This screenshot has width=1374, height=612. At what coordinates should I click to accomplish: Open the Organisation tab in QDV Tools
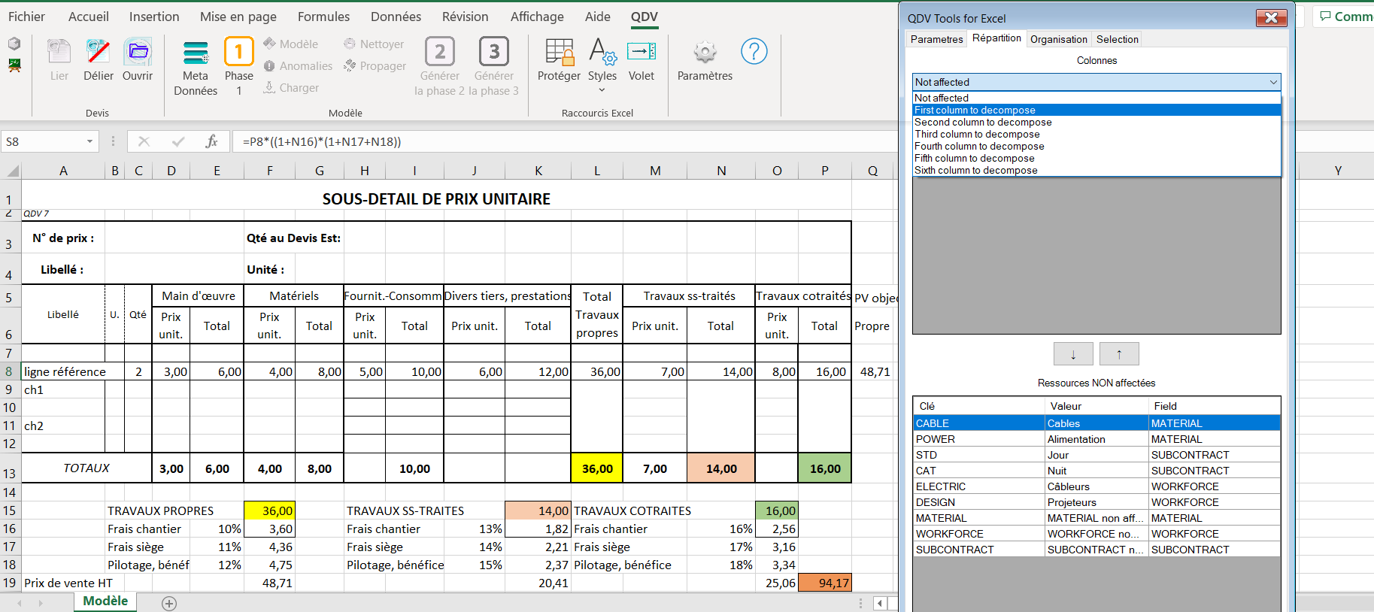click(x=1059, y=39)
